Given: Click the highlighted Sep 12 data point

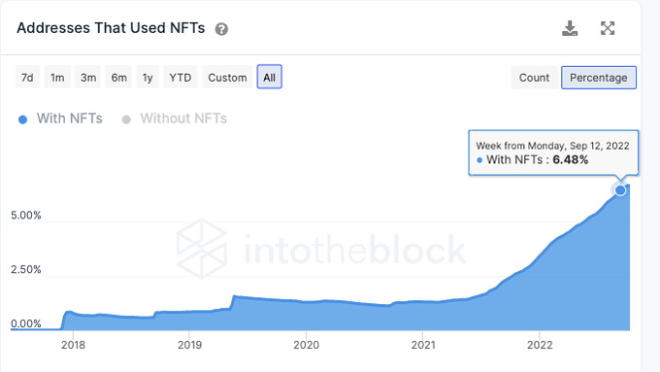Looking at the screenshot, I should 620,190.
